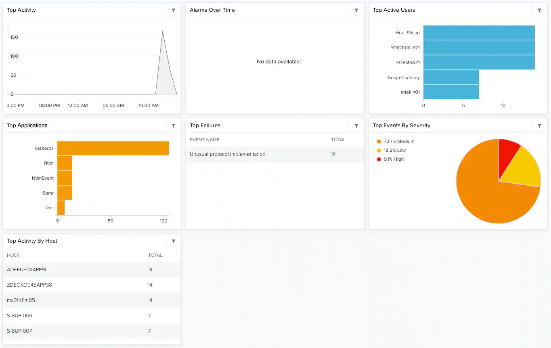This screenshot has height=348, width=551.
Task: Open filter icon on Top Applications panel
Action: [x=173, y=126]
